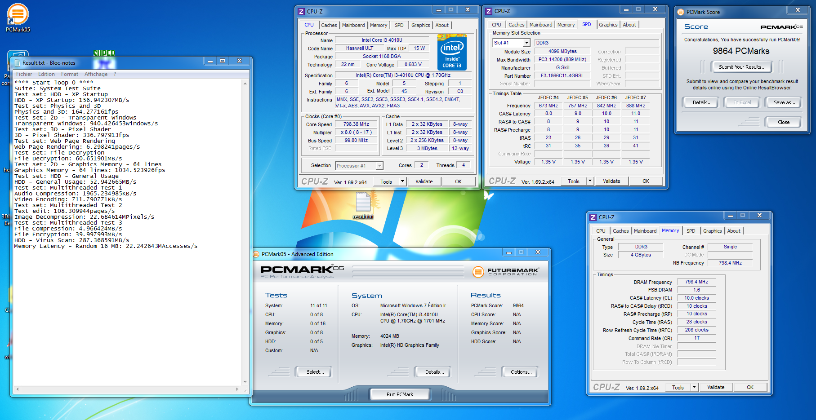Click the 9864 PCMarks score text
Image resolution: width=816 pixels, height=420 pixels.
741,51
